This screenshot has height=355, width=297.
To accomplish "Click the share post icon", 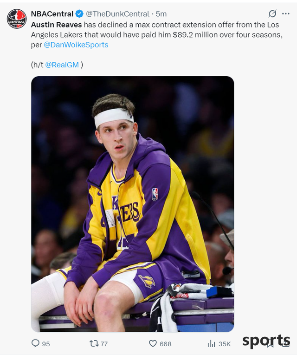I will pyautogui.click(x=285, y=344).
